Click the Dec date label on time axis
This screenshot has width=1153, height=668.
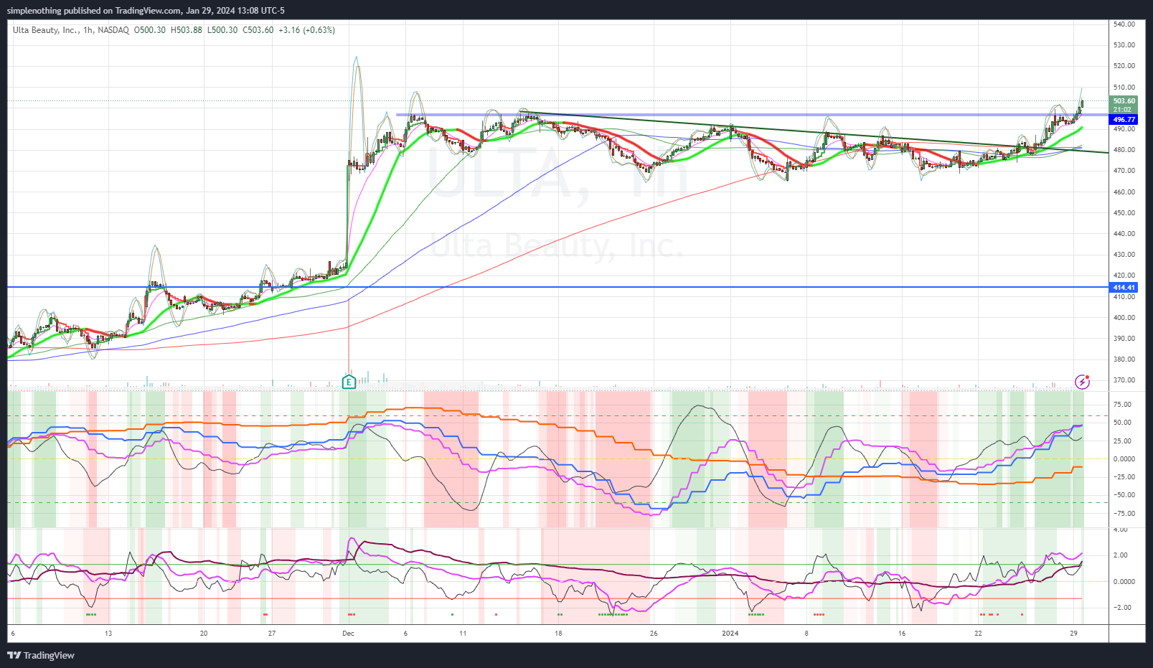point(348,634)
